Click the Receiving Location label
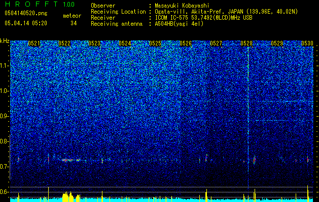 click(118, 12)
